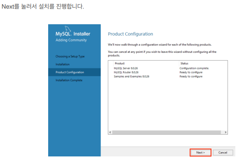Image resolution: width=242 pixels, height=158 pixels.
Task: Click Ready to configure for Samples and Examples
Action: click(x=191, y=76)
